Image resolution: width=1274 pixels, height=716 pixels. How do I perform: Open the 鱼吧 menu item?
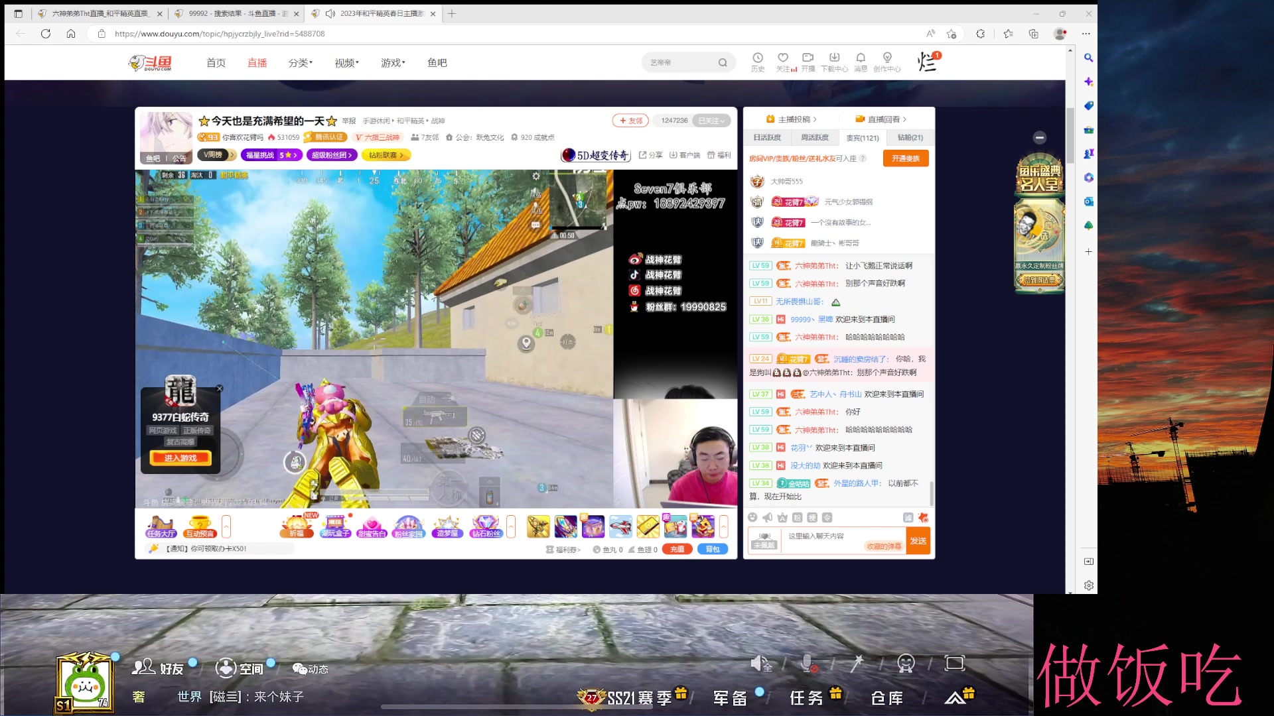tap(437, 62)
